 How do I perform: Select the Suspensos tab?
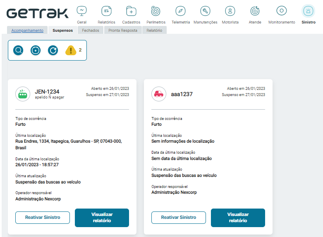[62, 31]
